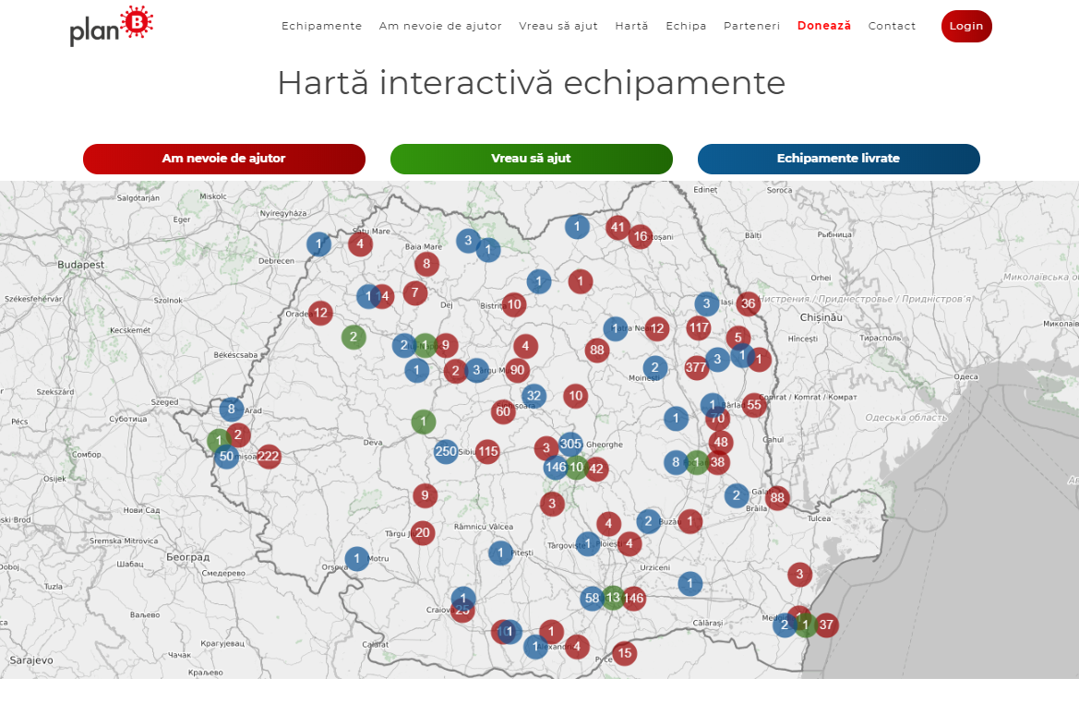Open the Donează menu item
Image resolution: width=1079 pixels, height=702 pixels.
coord(823,26)
